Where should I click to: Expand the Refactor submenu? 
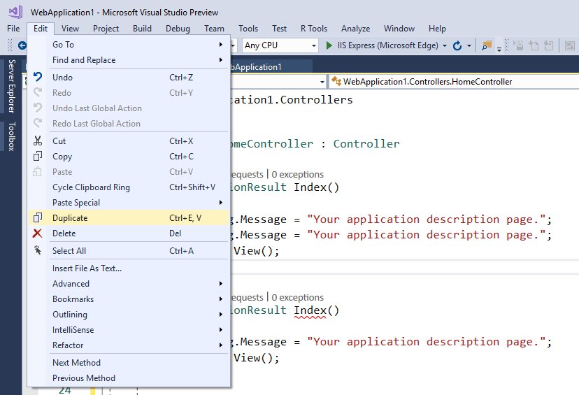128,345
